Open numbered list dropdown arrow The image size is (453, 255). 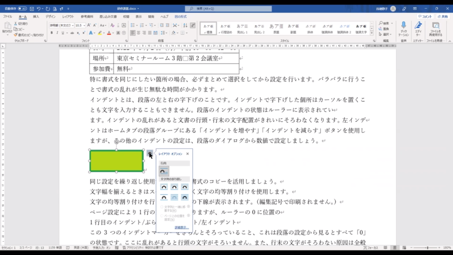coord(146,25)
